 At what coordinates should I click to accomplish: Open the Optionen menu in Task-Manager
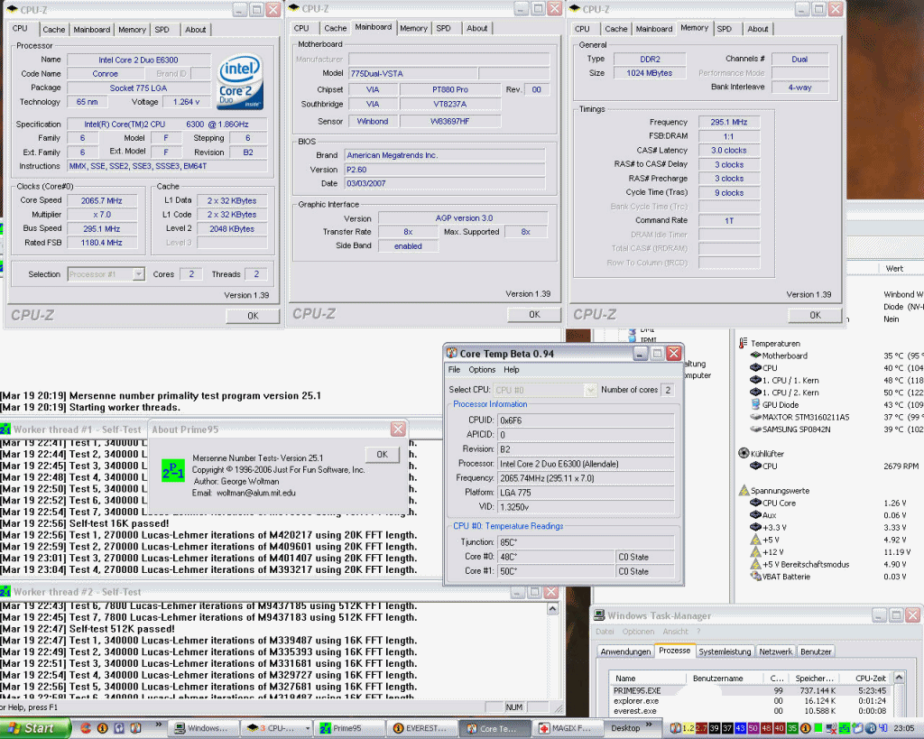coord(638,632)
